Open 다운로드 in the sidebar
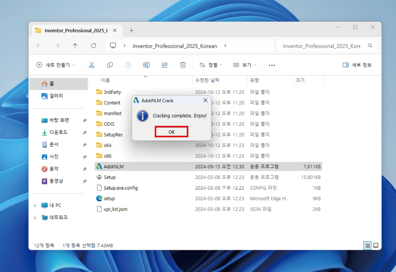Image resolution: width=396 pixels, height=272 pixels. 59,132
